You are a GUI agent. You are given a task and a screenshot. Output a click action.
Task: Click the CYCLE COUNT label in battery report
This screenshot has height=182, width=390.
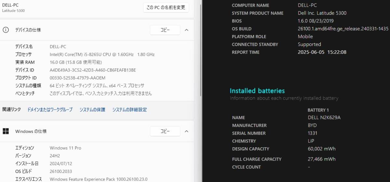246,167
